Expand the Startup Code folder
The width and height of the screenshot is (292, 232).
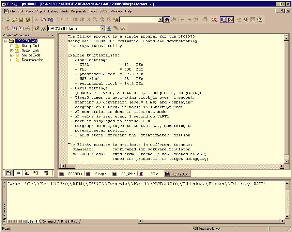click(x=12, y=46)
